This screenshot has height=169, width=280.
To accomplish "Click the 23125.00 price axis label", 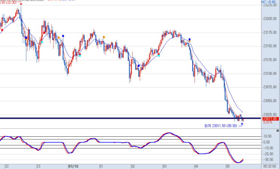I will 270,60.
